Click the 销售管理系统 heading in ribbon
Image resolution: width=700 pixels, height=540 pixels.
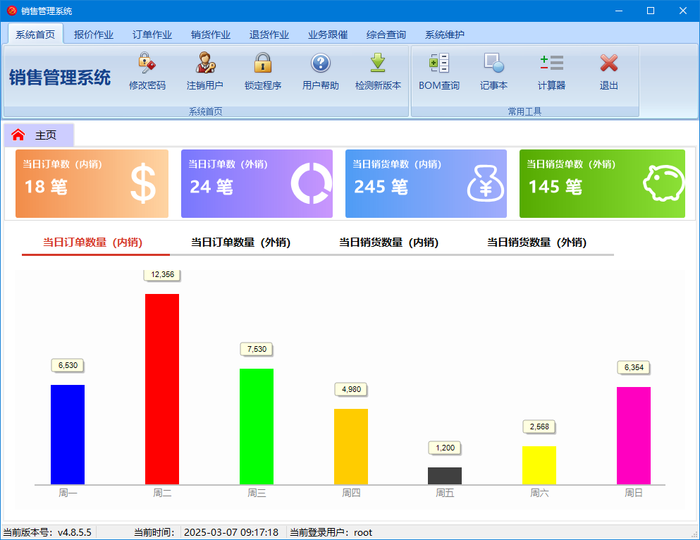click(60, 78)
